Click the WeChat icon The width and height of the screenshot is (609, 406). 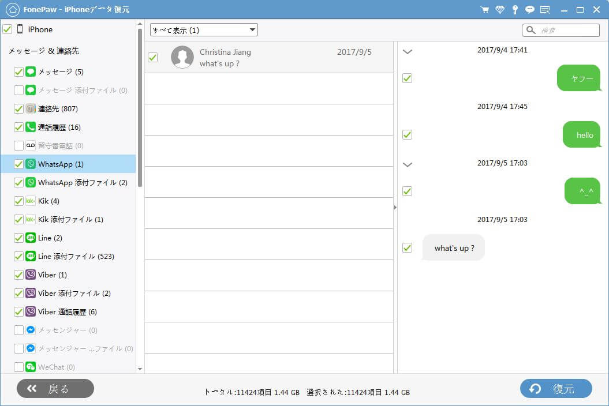[x=31, y=367]
